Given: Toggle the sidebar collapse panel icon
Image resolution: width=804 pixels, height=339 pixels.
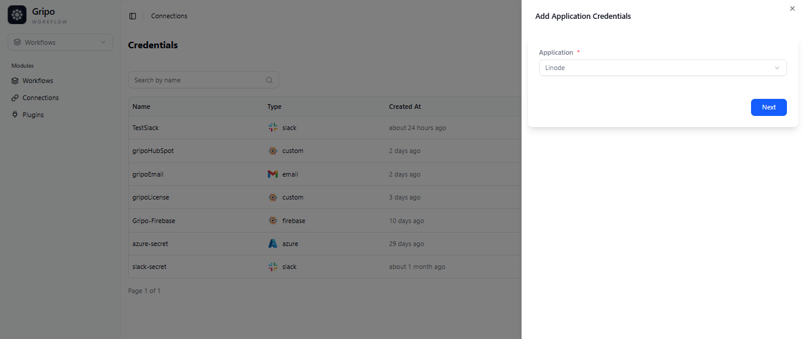Looking at the screenshot, I should click(132, 16).
